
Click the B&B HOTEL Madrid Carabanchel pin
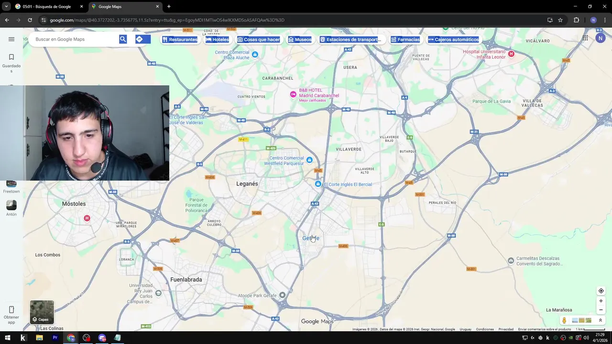coord(294,95)
